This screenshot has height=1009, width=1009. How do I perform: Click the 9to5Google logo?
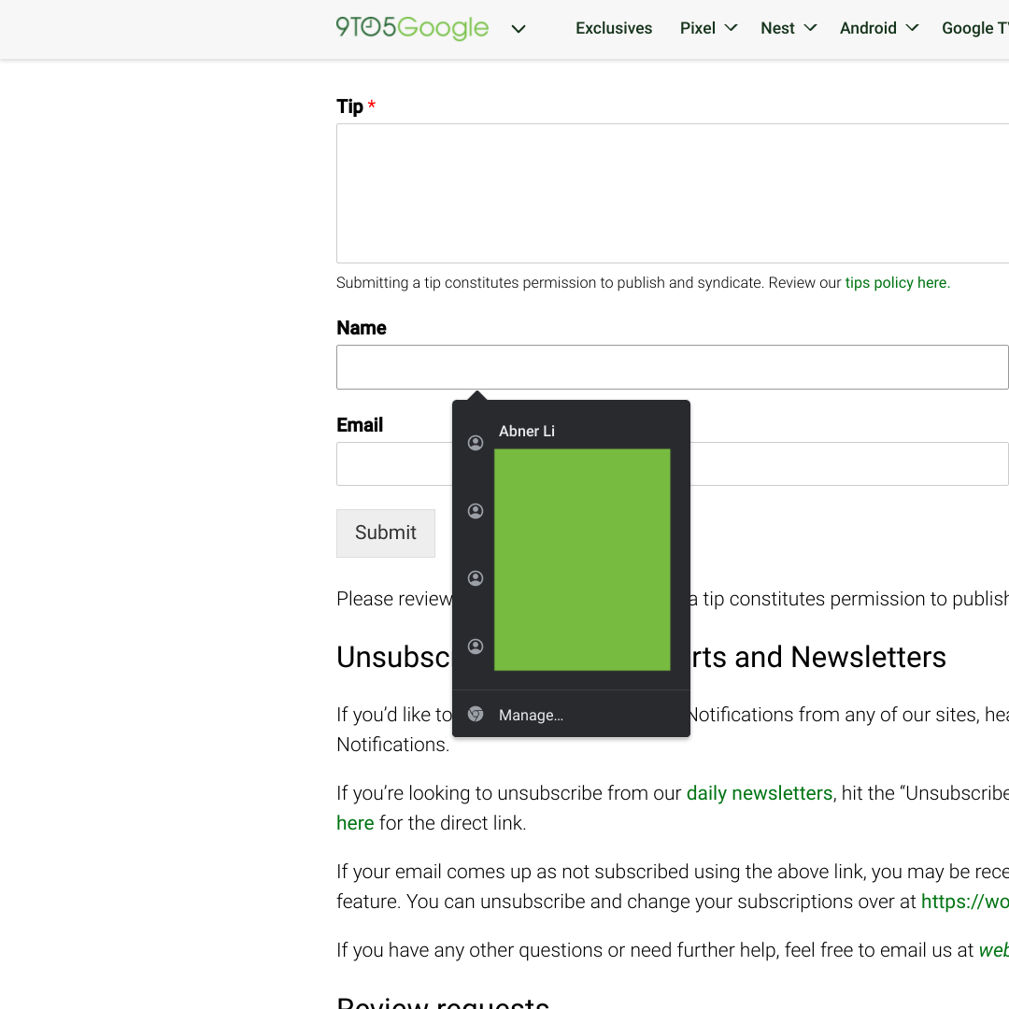coord(412,28)
